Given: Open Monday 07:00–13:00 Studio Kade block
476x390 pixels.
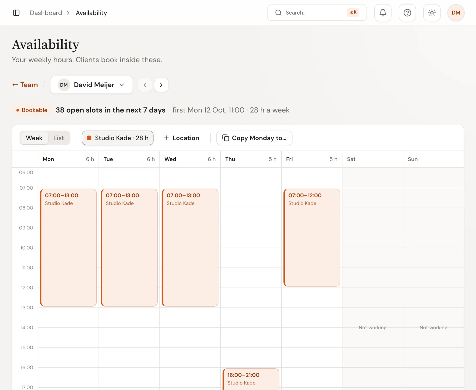Looking at the screenshot, I should 68,247.
